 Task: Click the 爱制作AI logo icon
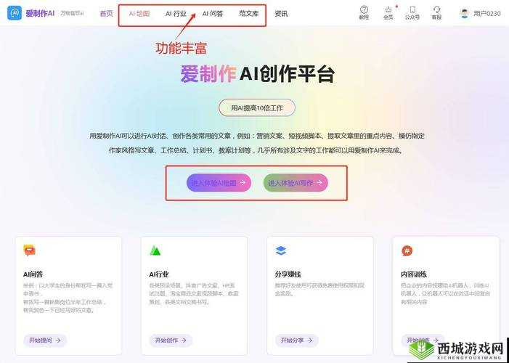pos(15,13)
